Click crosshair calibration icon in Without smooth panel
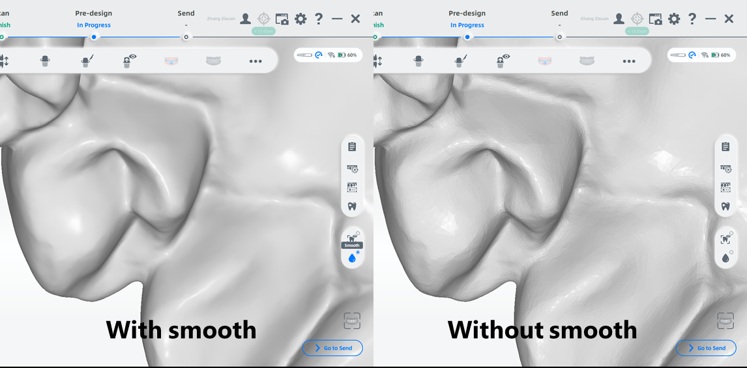Viewport: 747px width, 368px height. point(637,19)
